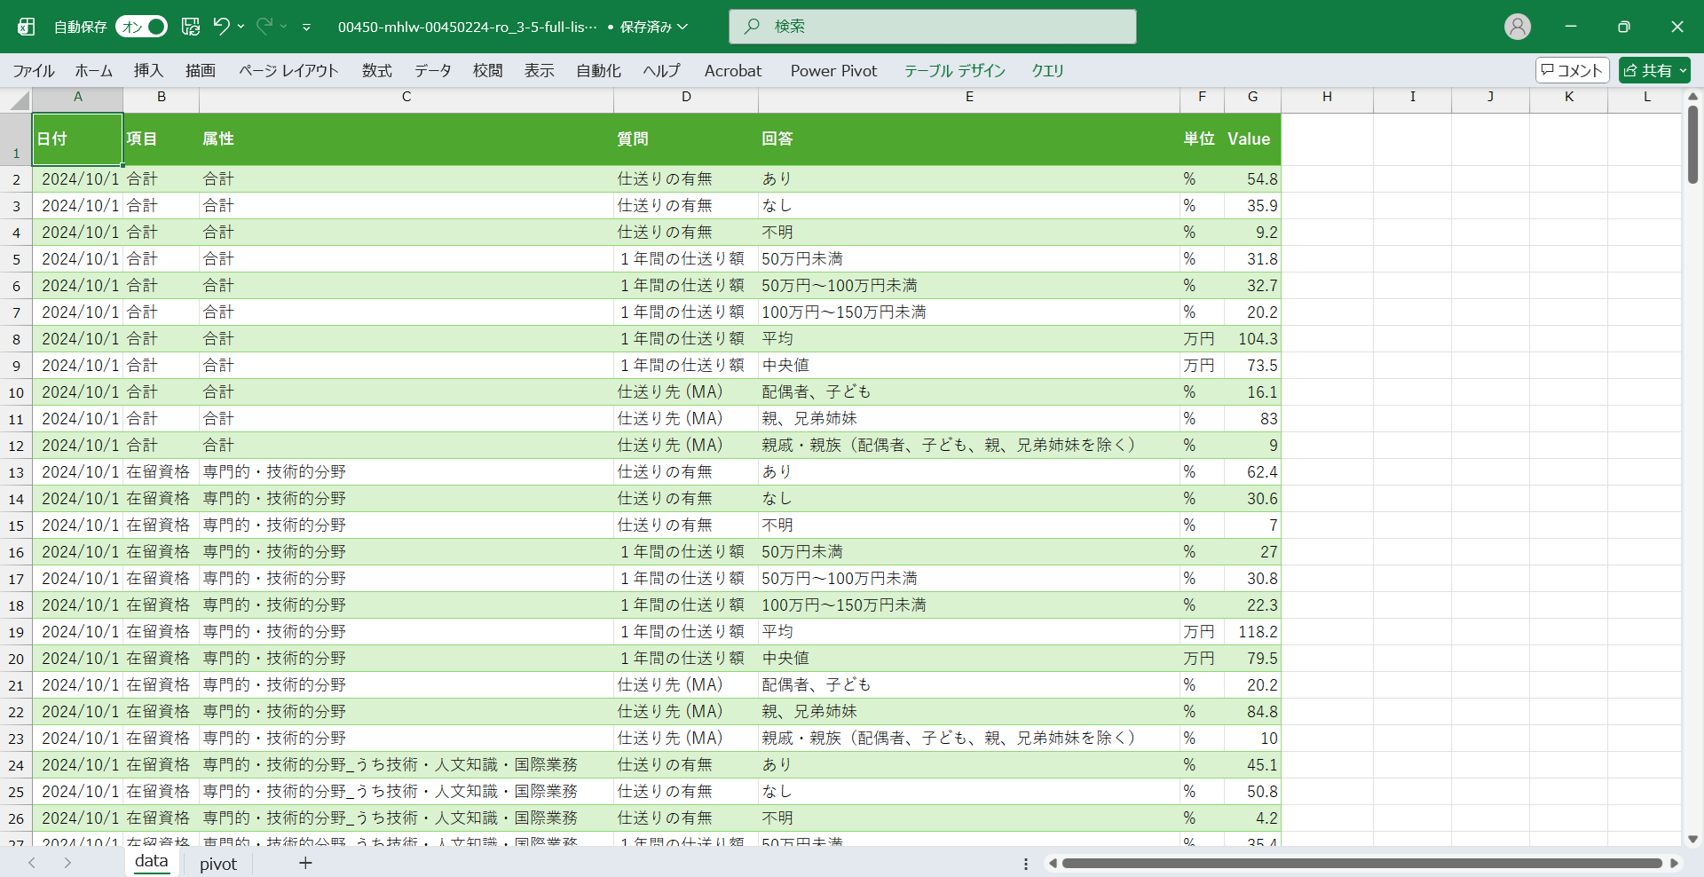The height and width of the screenshot is (877, 1704).
Task: Click the horizontal scrollbar thumb
Action: (x=1361, y=863)
